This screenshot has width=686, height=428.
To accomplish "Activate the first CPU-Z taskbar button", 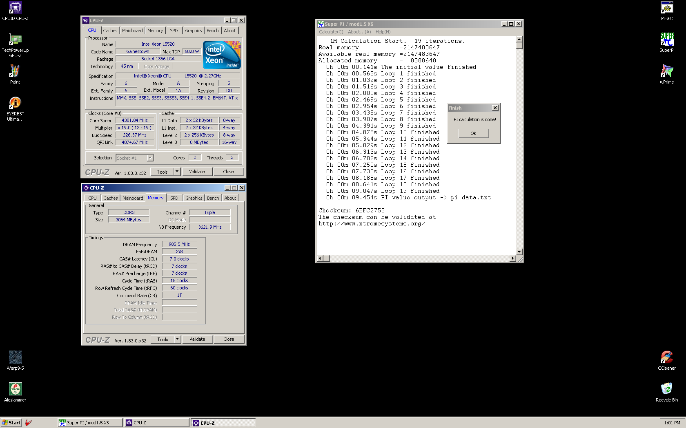I will coord(157,423).
